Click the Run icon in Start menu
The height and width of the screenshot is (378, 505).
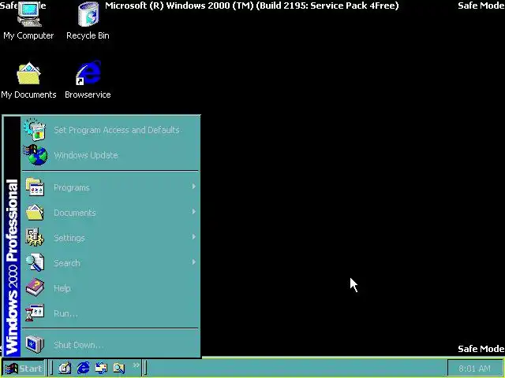point(35,313)
